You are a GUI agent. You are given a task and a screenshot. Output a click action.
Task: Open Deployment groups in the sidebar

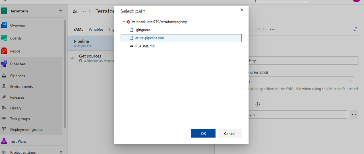[27, 130]
